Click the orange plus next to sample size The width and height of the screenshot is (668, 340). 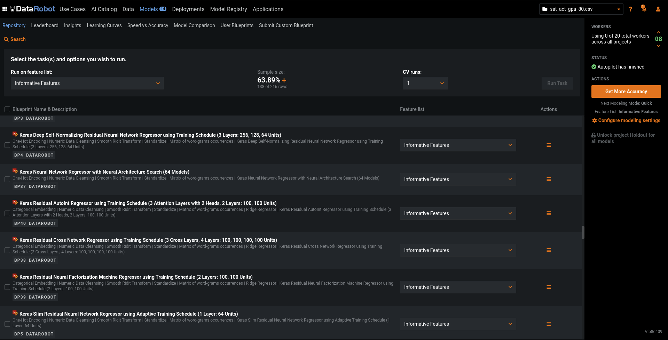pyautogui.click(x=284, y=80)
